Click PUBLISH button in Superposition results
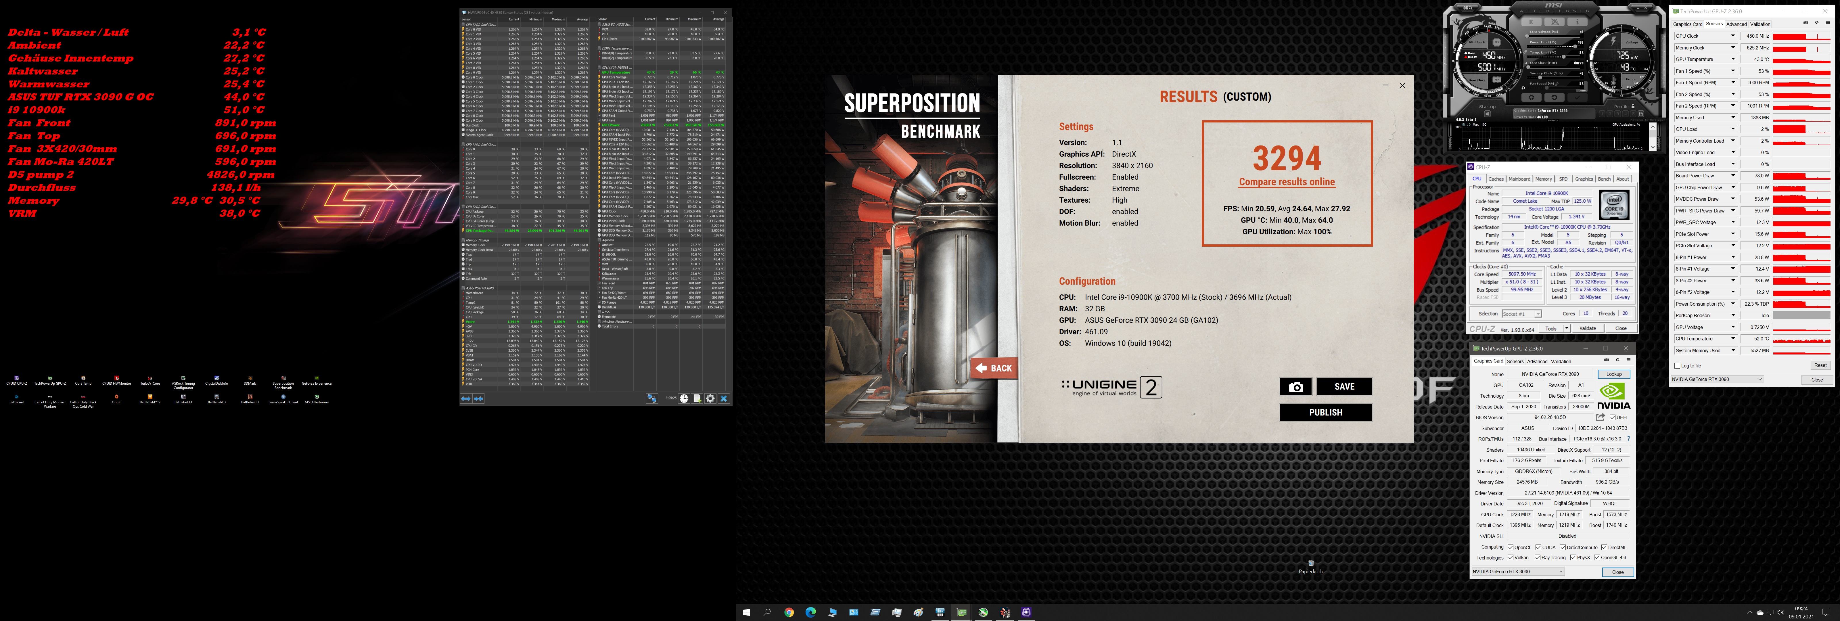The image size is (1840, 621). tap(1326, 412)
